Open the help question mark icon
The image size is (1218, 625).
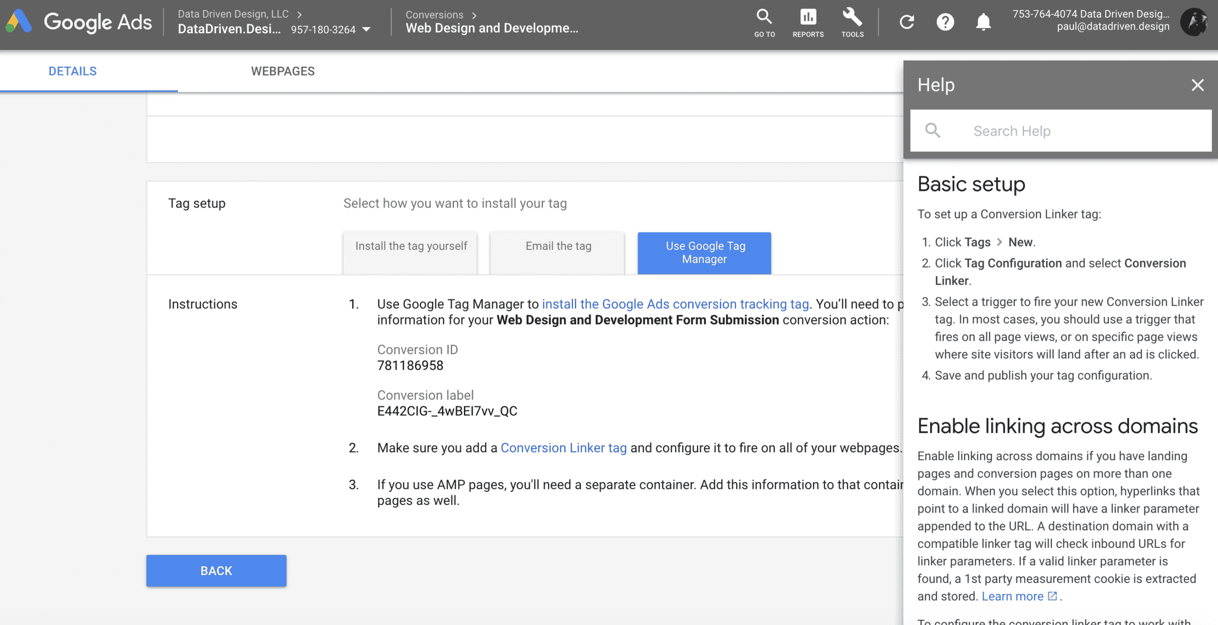tap(945, 22)
